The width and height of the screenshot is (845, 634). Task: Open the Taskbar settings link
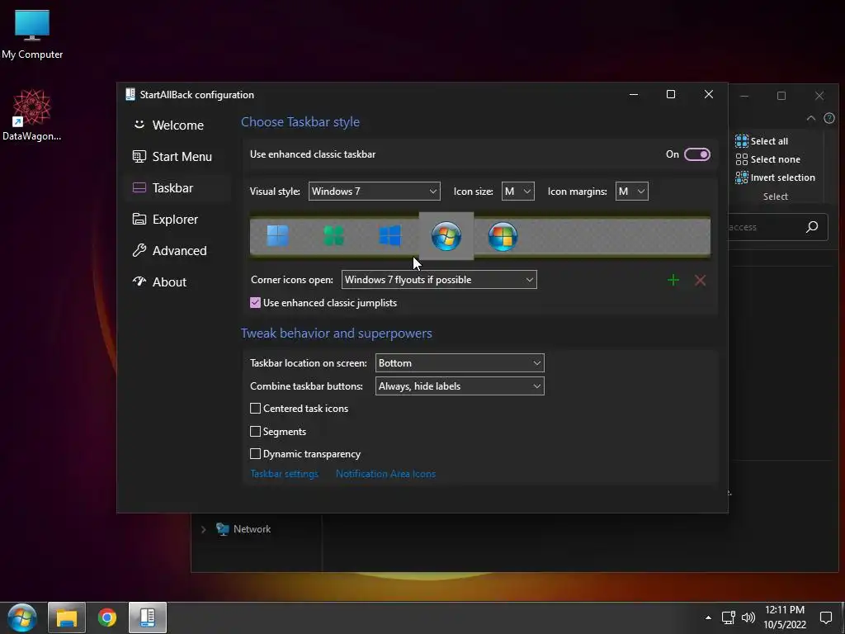(x=285, y=474)
